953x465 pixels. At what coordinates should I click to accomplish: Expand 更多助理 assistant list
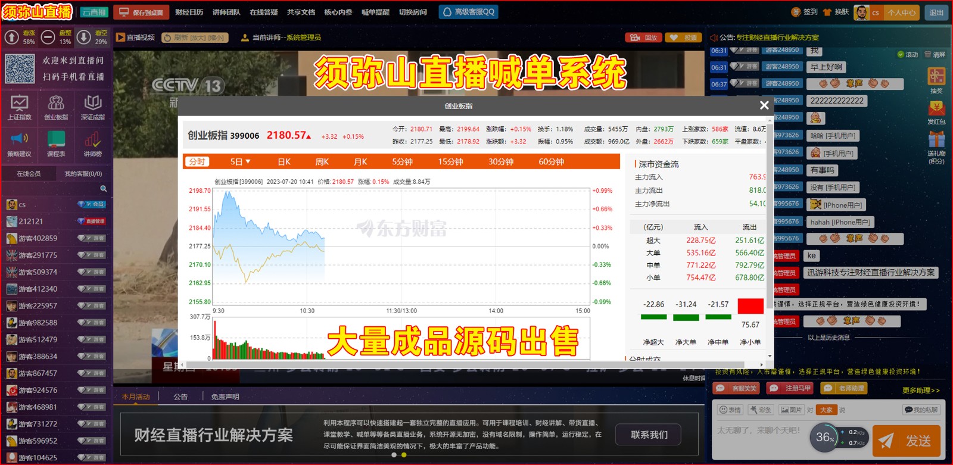(x=920, y=391)
